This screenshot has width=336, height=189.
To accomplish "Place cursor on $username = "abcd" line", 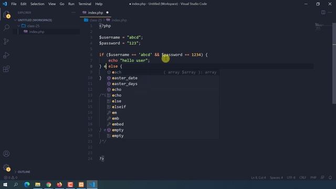I will pyautogui.click(x=121, y=37).
